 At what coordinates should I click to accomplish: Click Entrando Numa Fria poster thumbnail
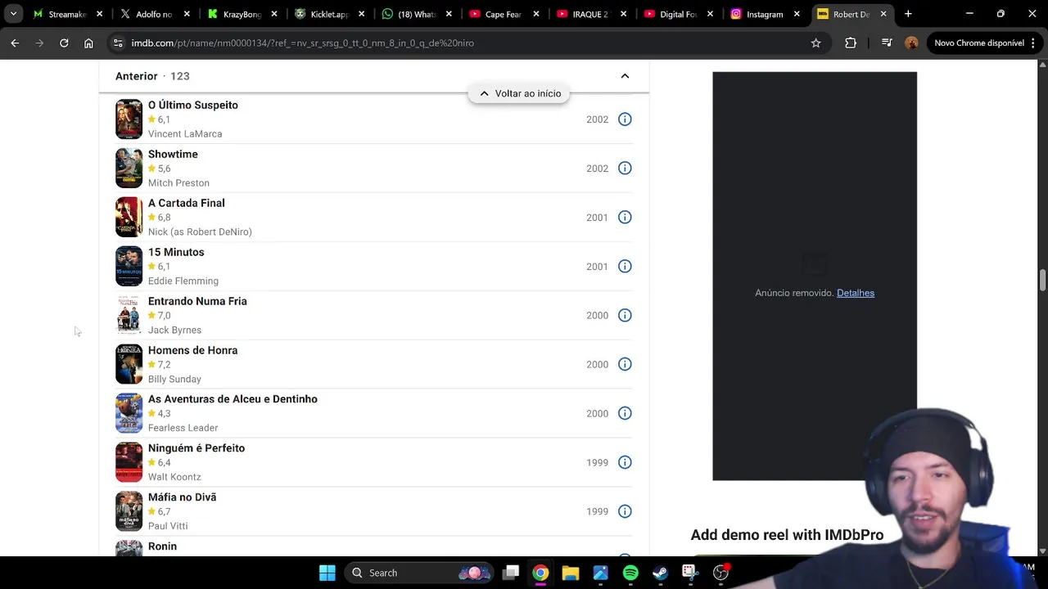pos(129,316)
